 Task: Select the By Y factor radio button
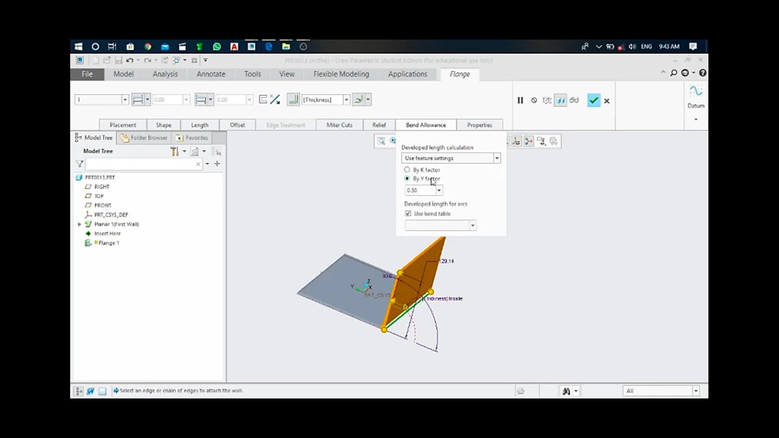click(407, 179)
